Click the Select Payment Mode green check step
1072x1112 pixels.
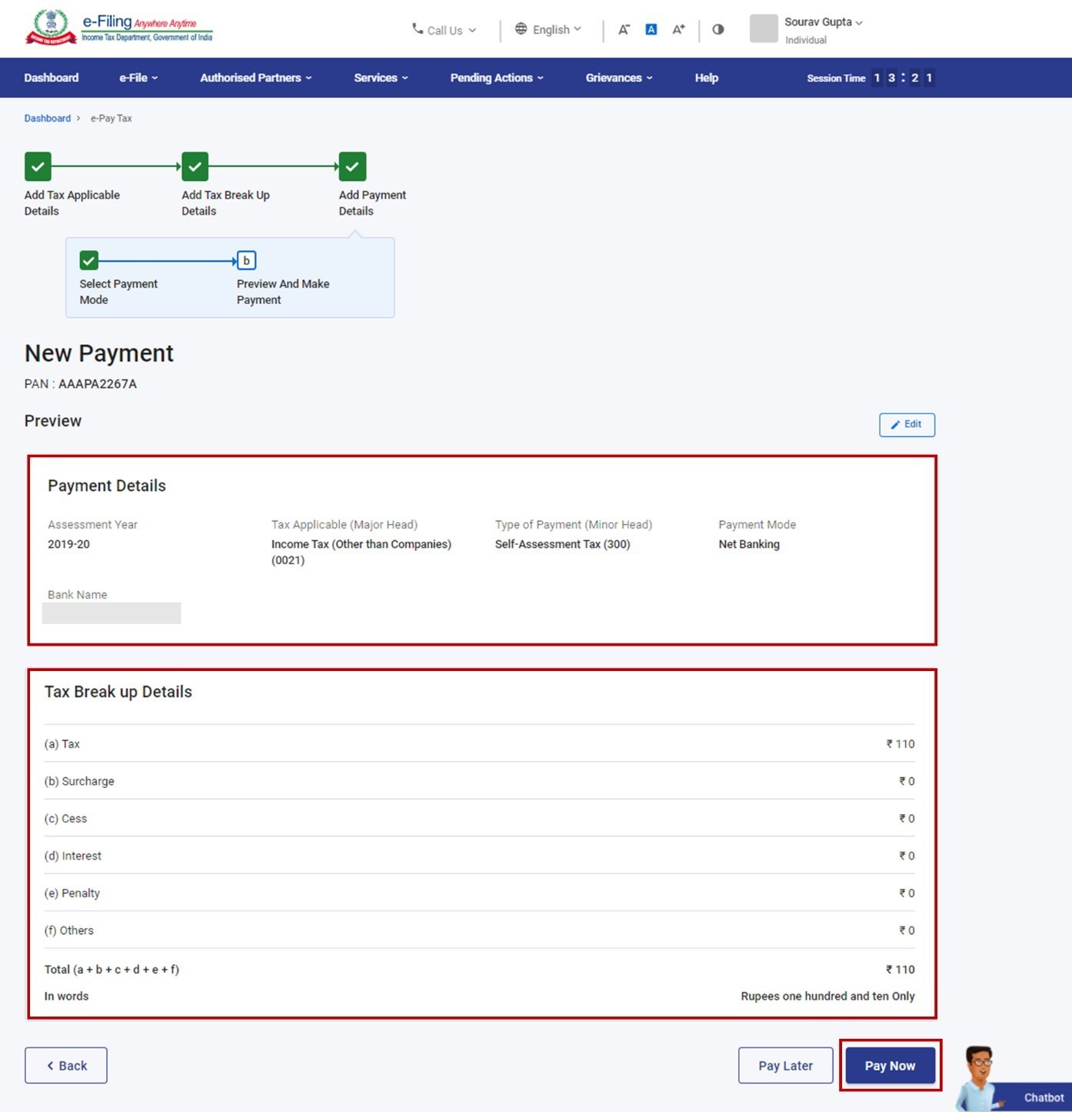(x=88, y=260)
